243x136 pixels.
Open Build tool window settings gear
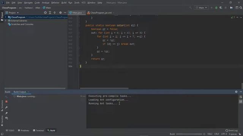236,92
